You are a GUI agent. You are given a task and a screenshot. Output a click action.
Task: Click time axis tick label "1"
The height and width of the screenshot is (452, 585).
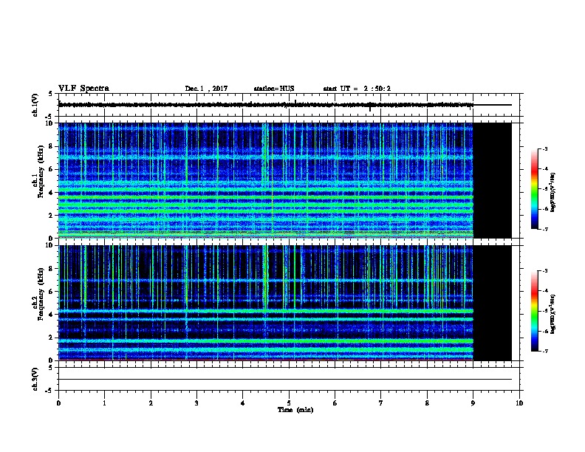104,403
